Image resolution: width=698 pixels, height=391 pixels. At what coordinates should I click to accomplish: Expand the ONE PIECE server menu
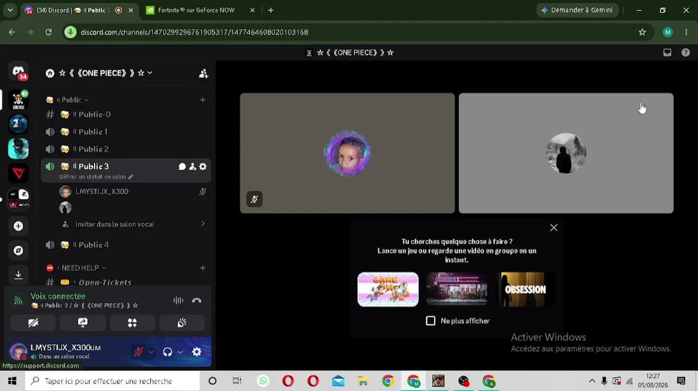(x=149, y=73)
